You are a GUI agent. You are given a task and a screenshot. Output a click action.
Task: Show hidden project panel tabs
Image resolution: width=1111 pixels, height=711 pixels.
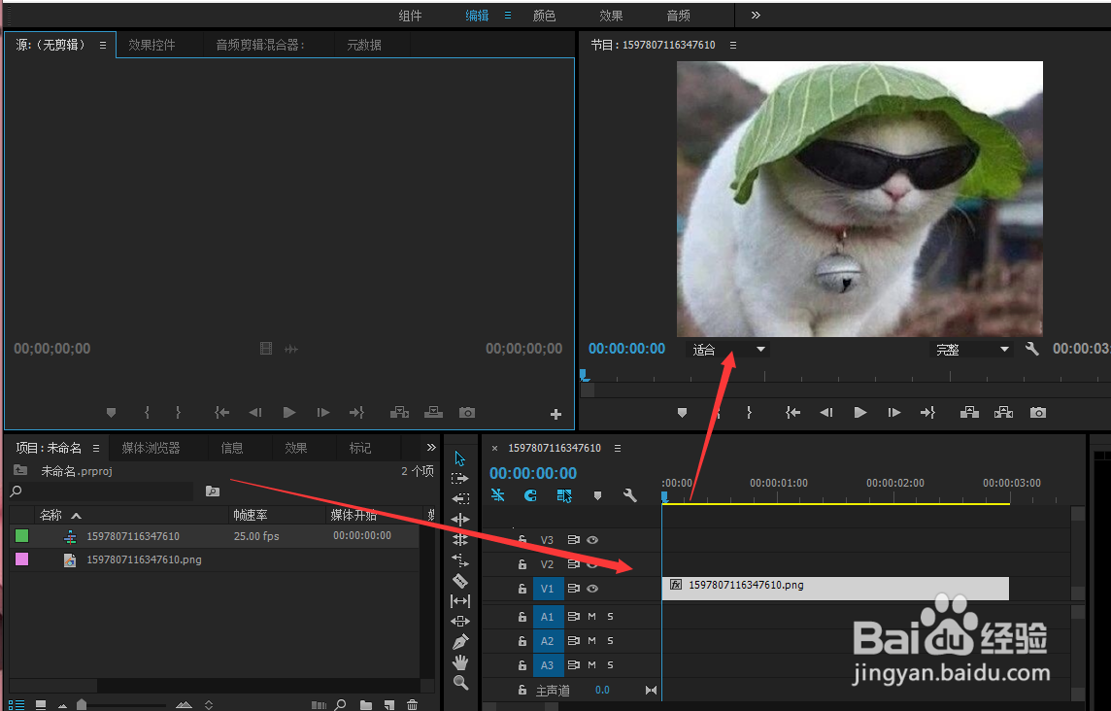tap(431, 448)
